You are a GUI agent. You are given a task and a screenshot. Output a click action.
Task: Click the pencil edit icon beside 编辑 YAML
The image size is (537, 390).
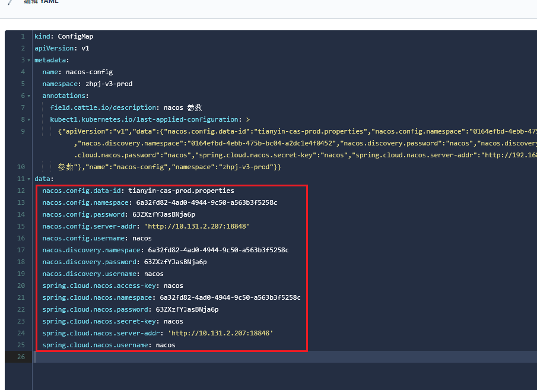10,2
